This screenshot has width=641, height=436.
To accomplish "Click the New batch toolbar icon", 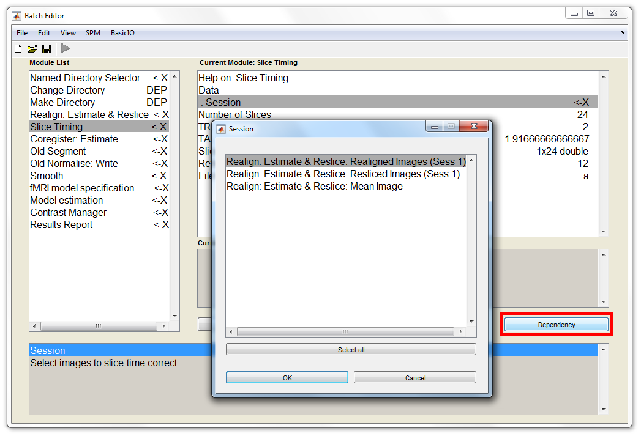I will (18, 49).
